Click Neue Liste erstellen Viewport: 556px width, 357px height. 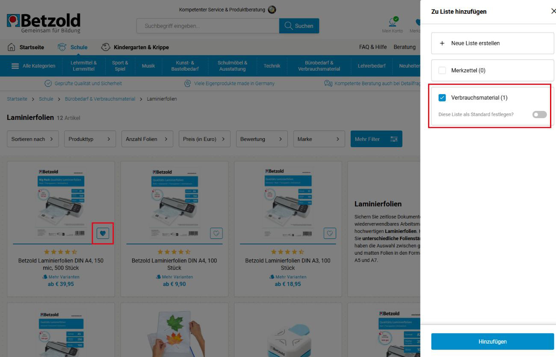[492, 43]
